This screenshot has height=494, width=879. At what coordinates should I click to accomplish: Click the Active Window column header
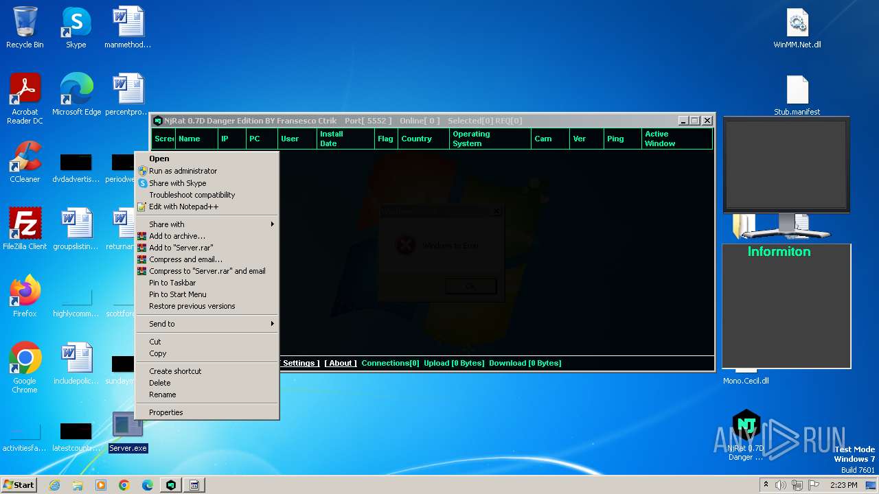(x=676, y=139)
